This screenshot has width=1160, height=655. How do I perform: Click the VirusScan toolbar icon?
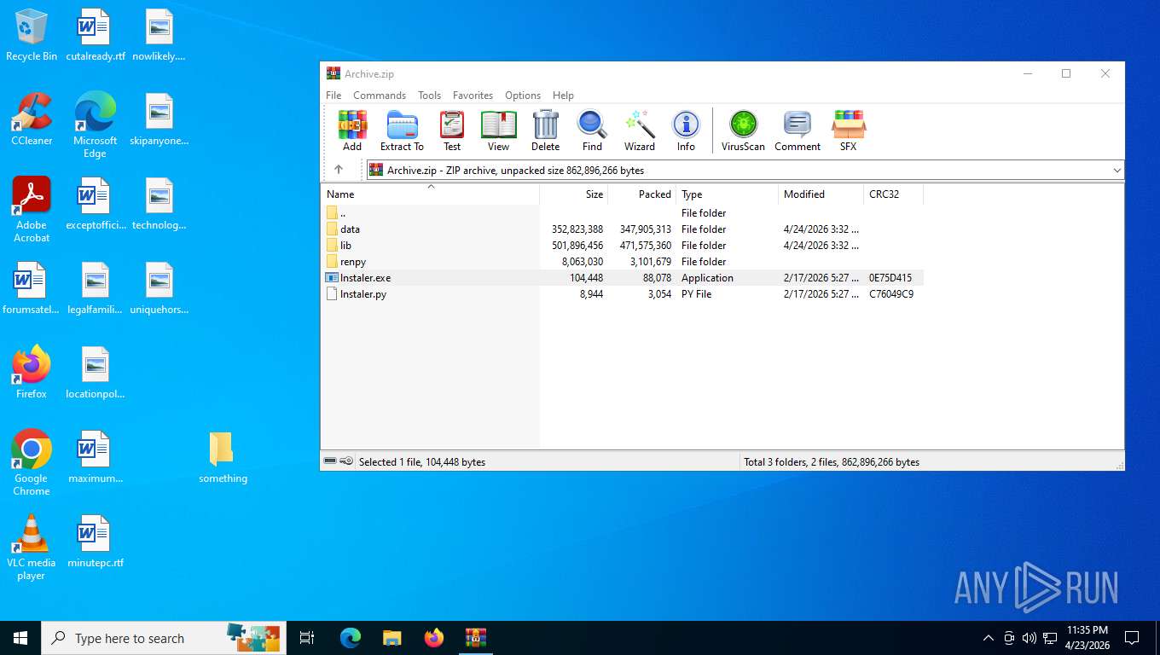[743, 130]
